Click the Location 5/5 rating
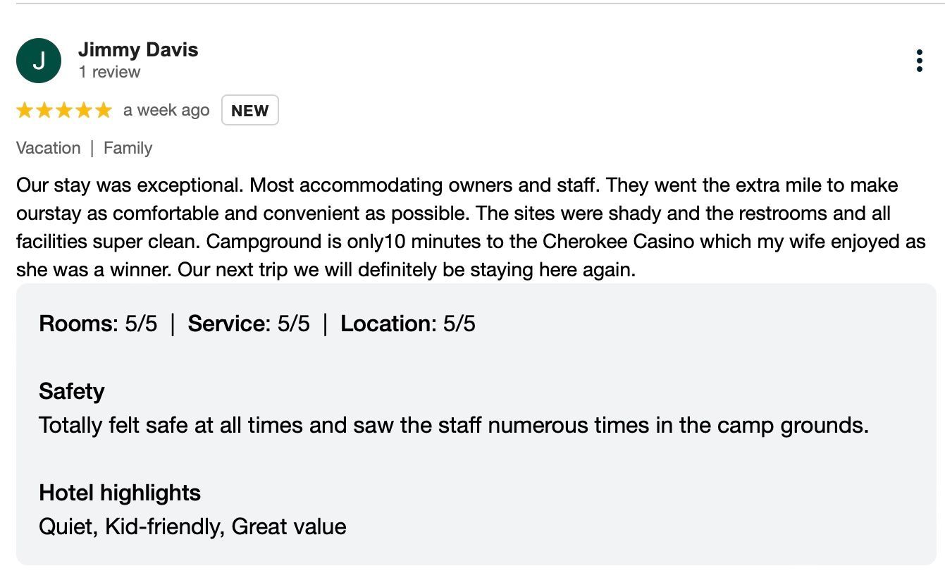This screenshot has width=945, height=573. click(x=407, y=324)
